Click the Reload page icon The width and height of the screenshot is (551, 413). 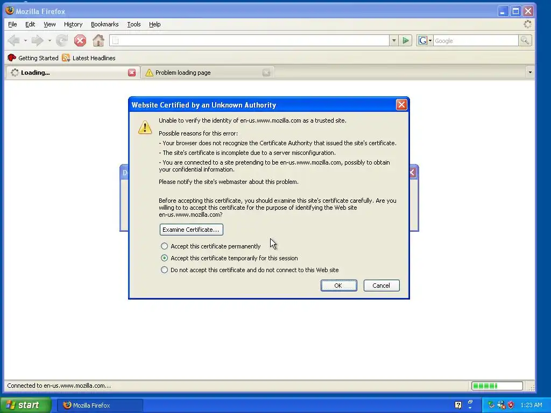(62, 41)
